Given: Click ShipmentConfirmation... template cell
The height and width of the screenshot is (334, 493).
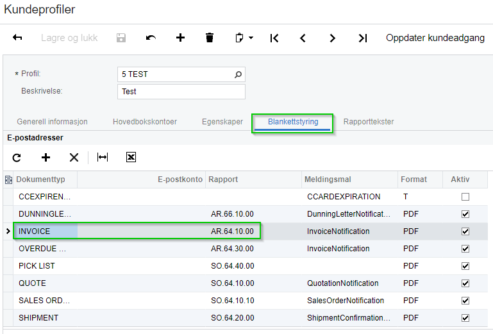Looking at the screenshot, I should tap(349, 318).
